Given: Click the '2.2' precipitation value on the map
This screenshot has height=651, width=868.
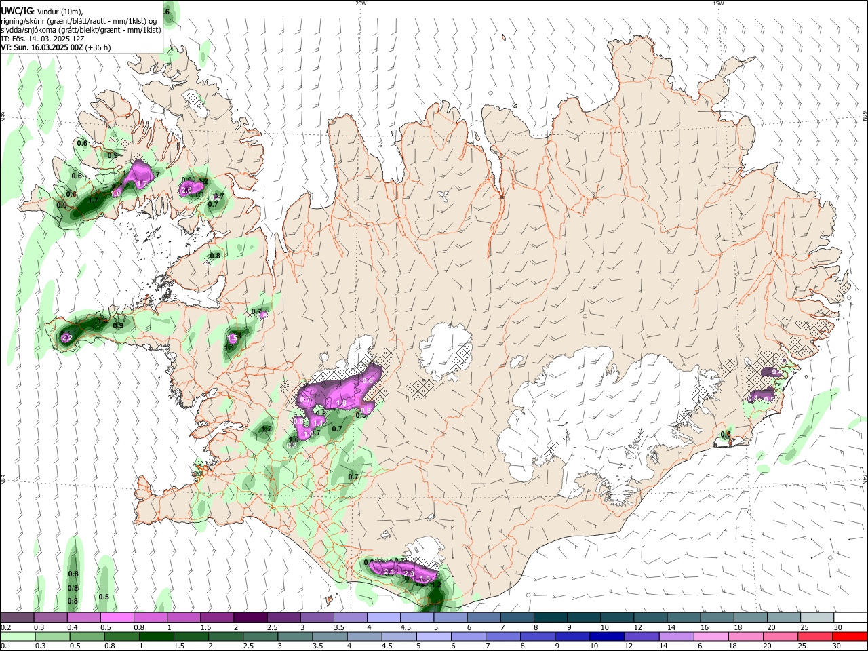Looking at the screenshot, I should [66, 338].
